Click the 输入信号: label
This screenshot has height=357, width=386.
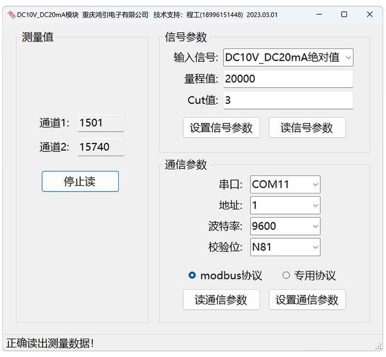point(196,57)
